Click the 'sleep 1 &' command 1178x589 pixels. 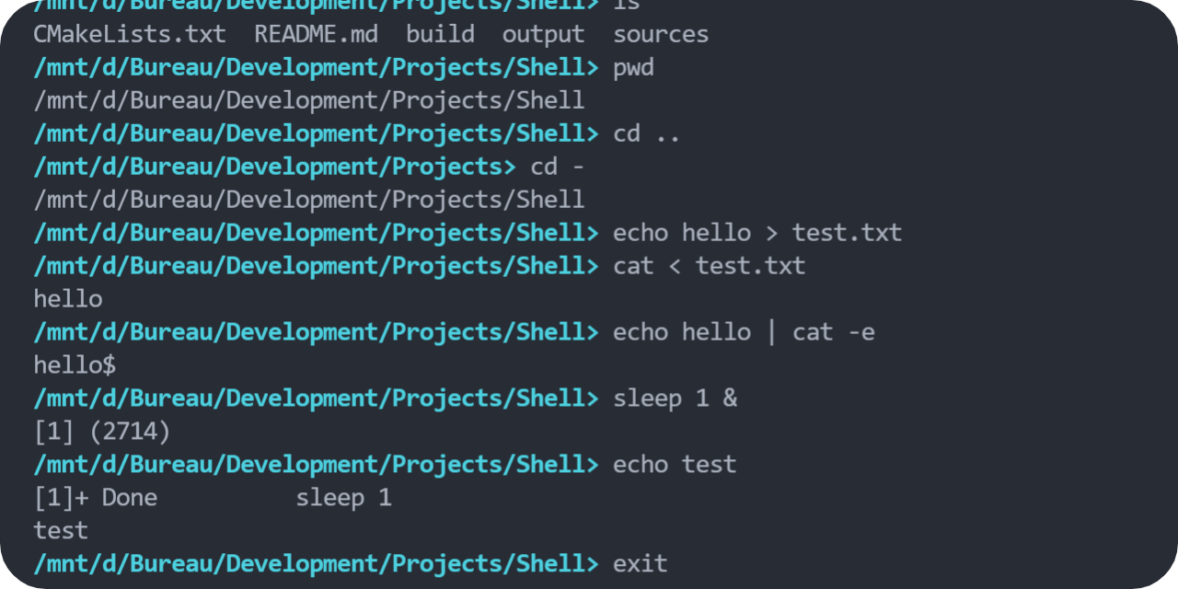click(x=676, y=398)
